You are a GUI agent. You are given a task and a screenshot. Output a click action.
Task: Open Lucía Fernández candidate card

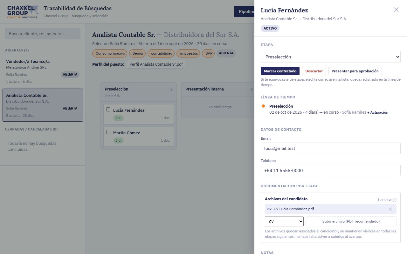139,114
